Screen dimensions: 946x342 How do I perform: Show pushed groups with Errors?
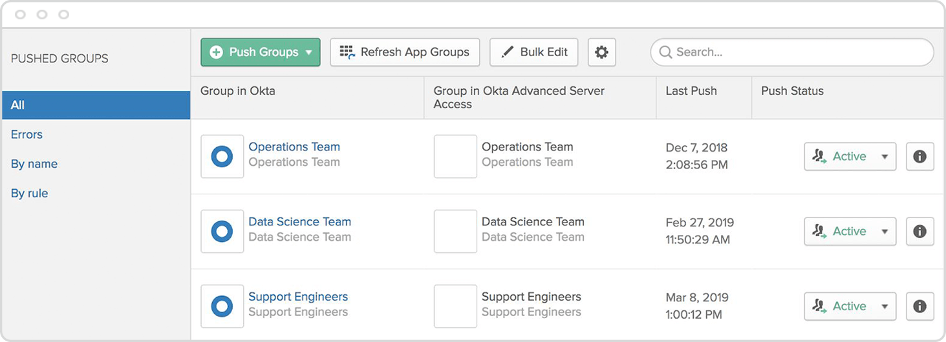27,135
